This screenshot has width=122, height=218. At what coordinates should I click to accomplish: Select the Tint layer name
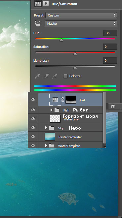(x=82, y=100)
